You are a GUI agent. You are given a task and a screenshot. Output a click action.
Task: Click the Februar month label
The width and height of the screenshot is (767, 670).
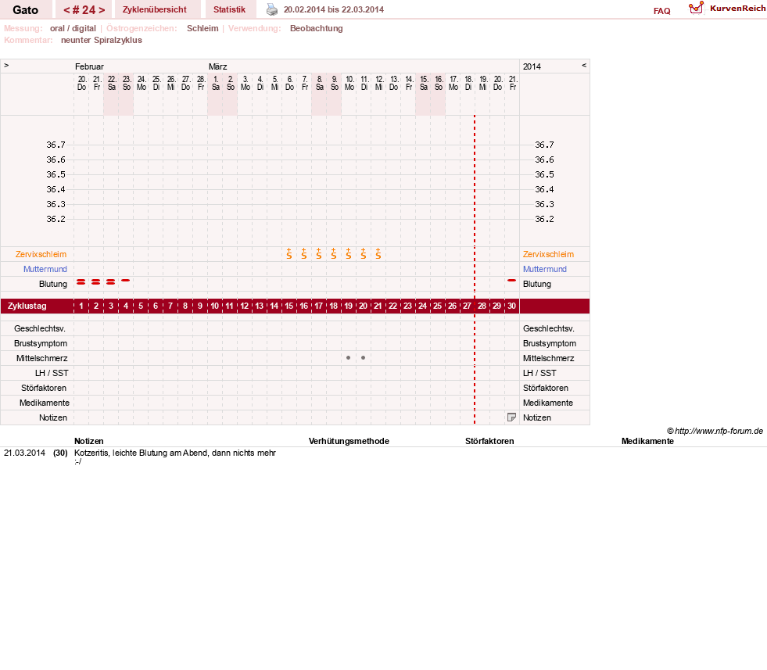click(89, 66)
